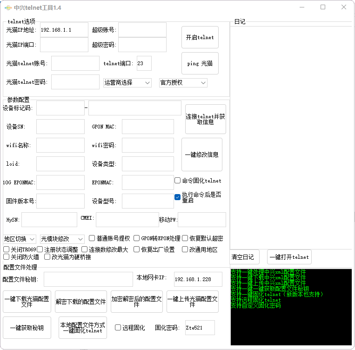
Task: Open the 运营商选择 dropdown
Action: point(127,83)
